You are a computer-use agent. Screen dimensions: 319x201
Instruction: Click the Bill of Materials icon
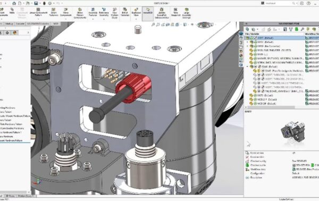[x=125, y=12]
